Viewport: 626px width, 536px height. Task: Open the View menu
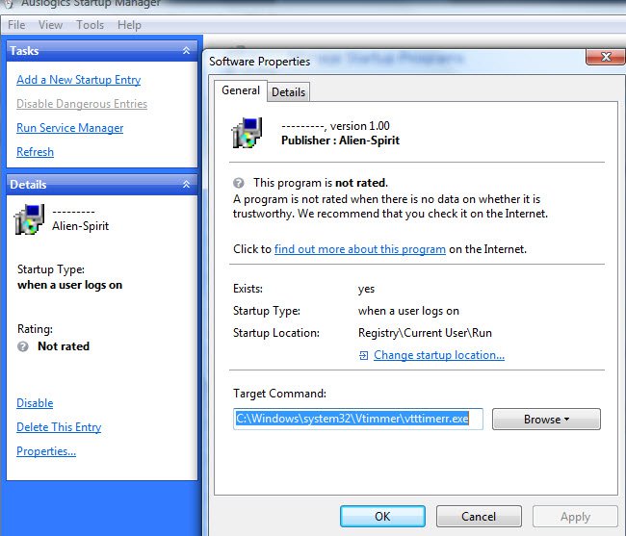pyautogui.click(x=50, y=25)
